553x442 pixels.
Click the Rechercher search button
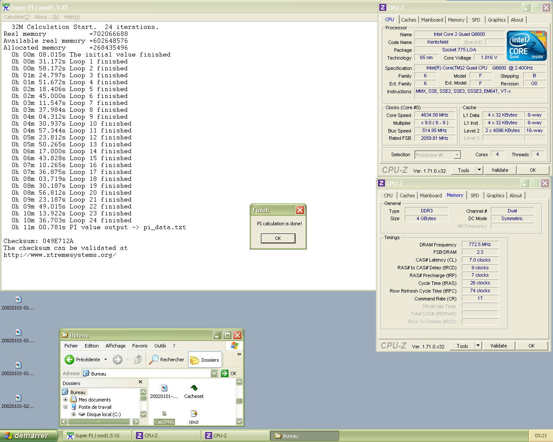(x=167, y=360)
